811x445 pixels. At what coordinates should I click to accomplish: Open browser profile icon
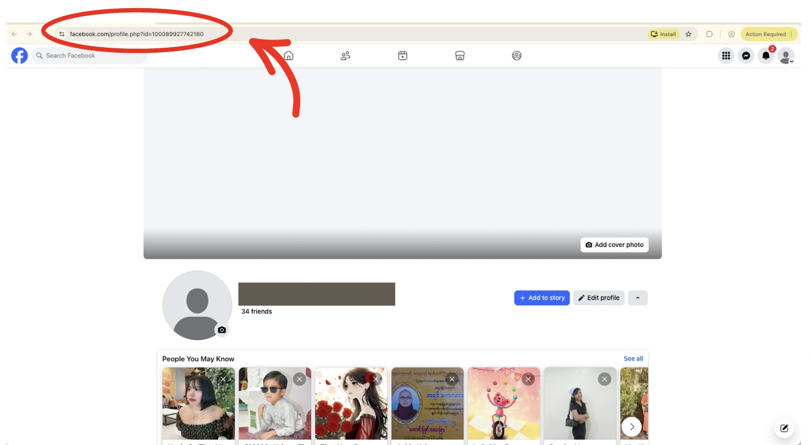[x=732, y=34]
